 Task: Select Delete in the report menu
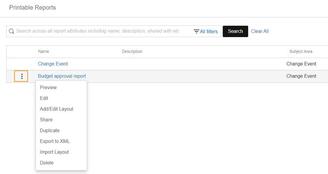click(x=47, y=162)
